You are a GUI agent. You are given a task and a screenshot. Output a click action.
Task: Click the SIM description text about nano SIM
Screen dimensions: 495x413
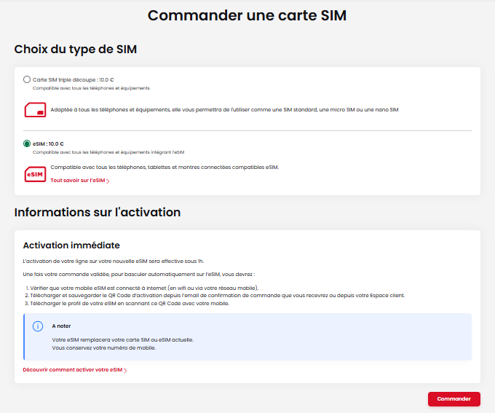pos(224,110)
